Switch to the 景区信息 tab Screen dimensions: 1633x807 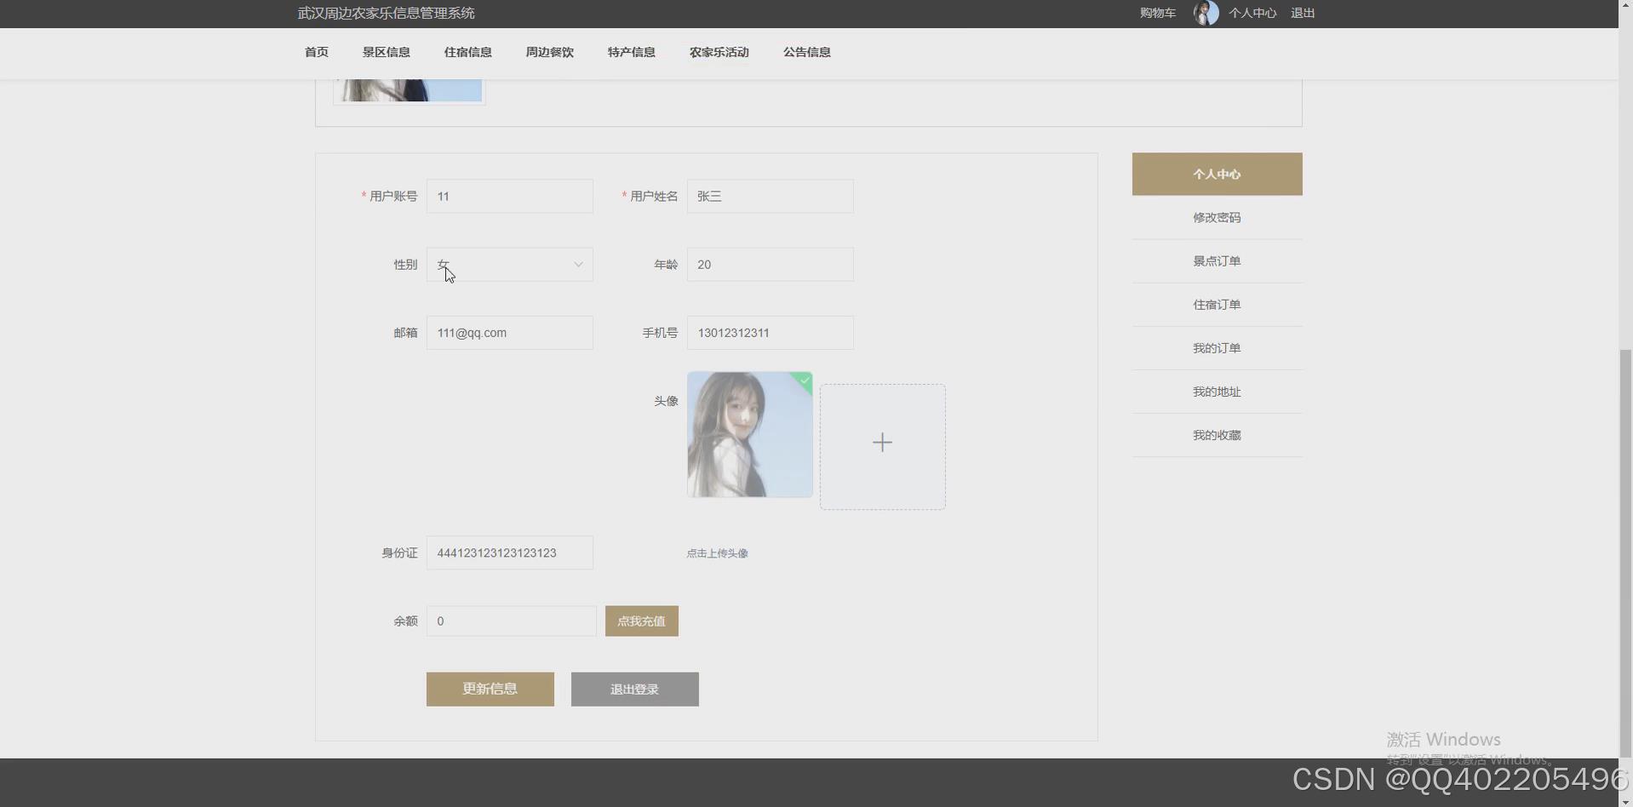point(386,52)
